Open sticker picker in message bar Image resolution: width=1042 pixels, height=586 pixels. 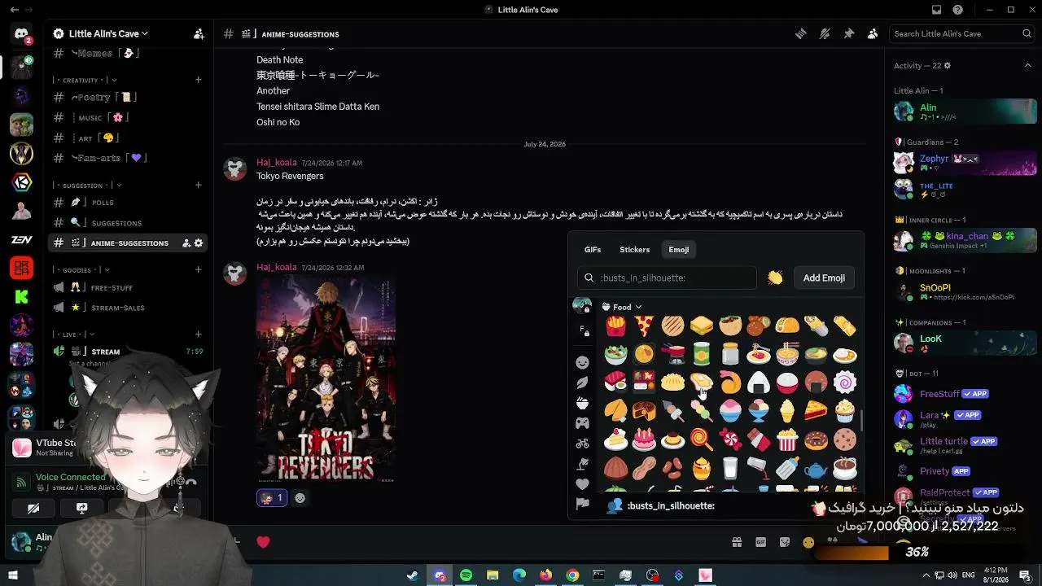[785, 542]
